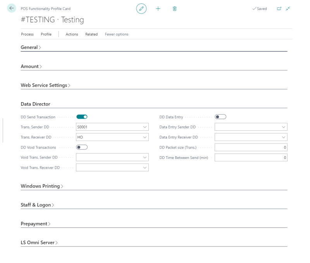Click the plus icon to create new
Image resolution: width=310 pixels, height=263 pixels.
158,9
